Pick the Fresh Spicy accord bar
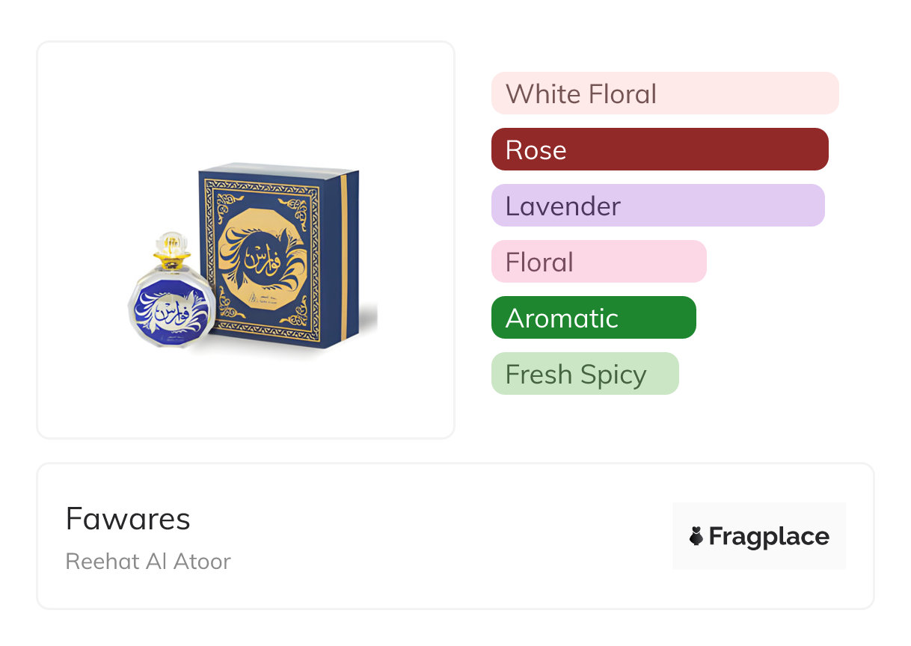Screen dimensions: 911x646 pyautogui.click(x=584, y=374)
